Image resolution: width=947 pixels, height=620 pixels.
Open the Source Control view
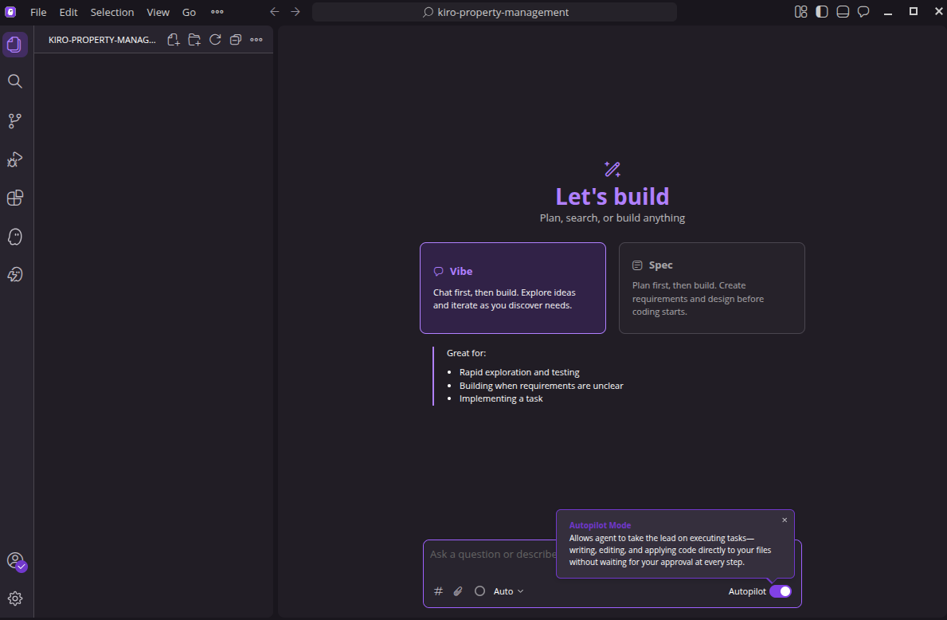coord(14,121)
